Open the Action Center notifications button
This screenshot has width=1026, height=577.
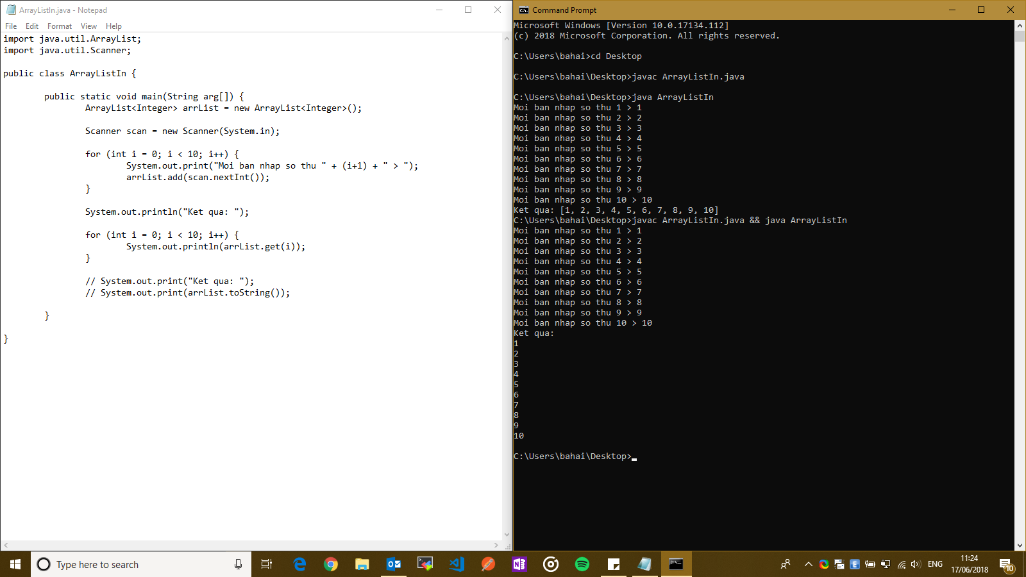tap(1005, 564)
